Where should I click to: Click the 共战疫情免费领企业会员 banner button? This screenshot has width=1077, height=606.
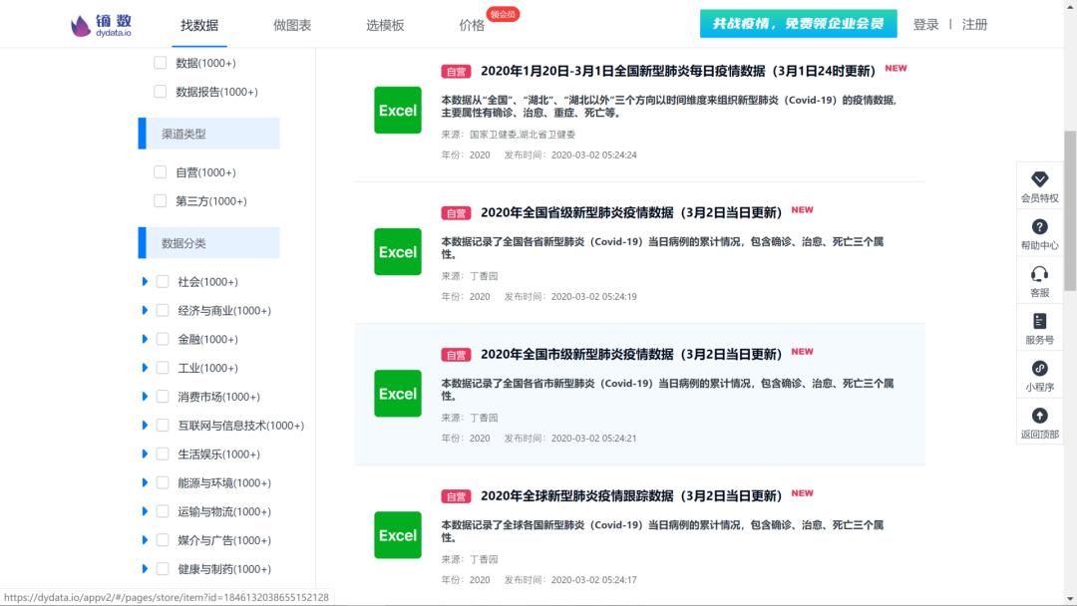798,22
